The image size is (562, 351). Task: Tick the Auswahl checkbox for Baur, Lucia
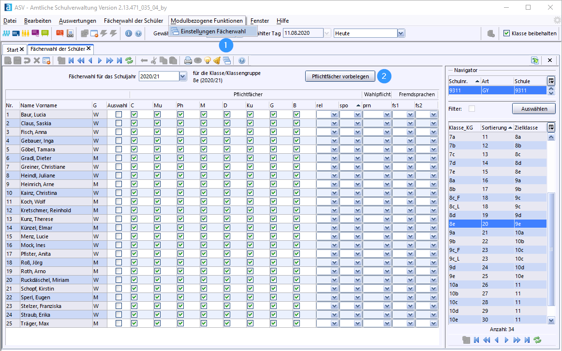click(x=118, y=114)
